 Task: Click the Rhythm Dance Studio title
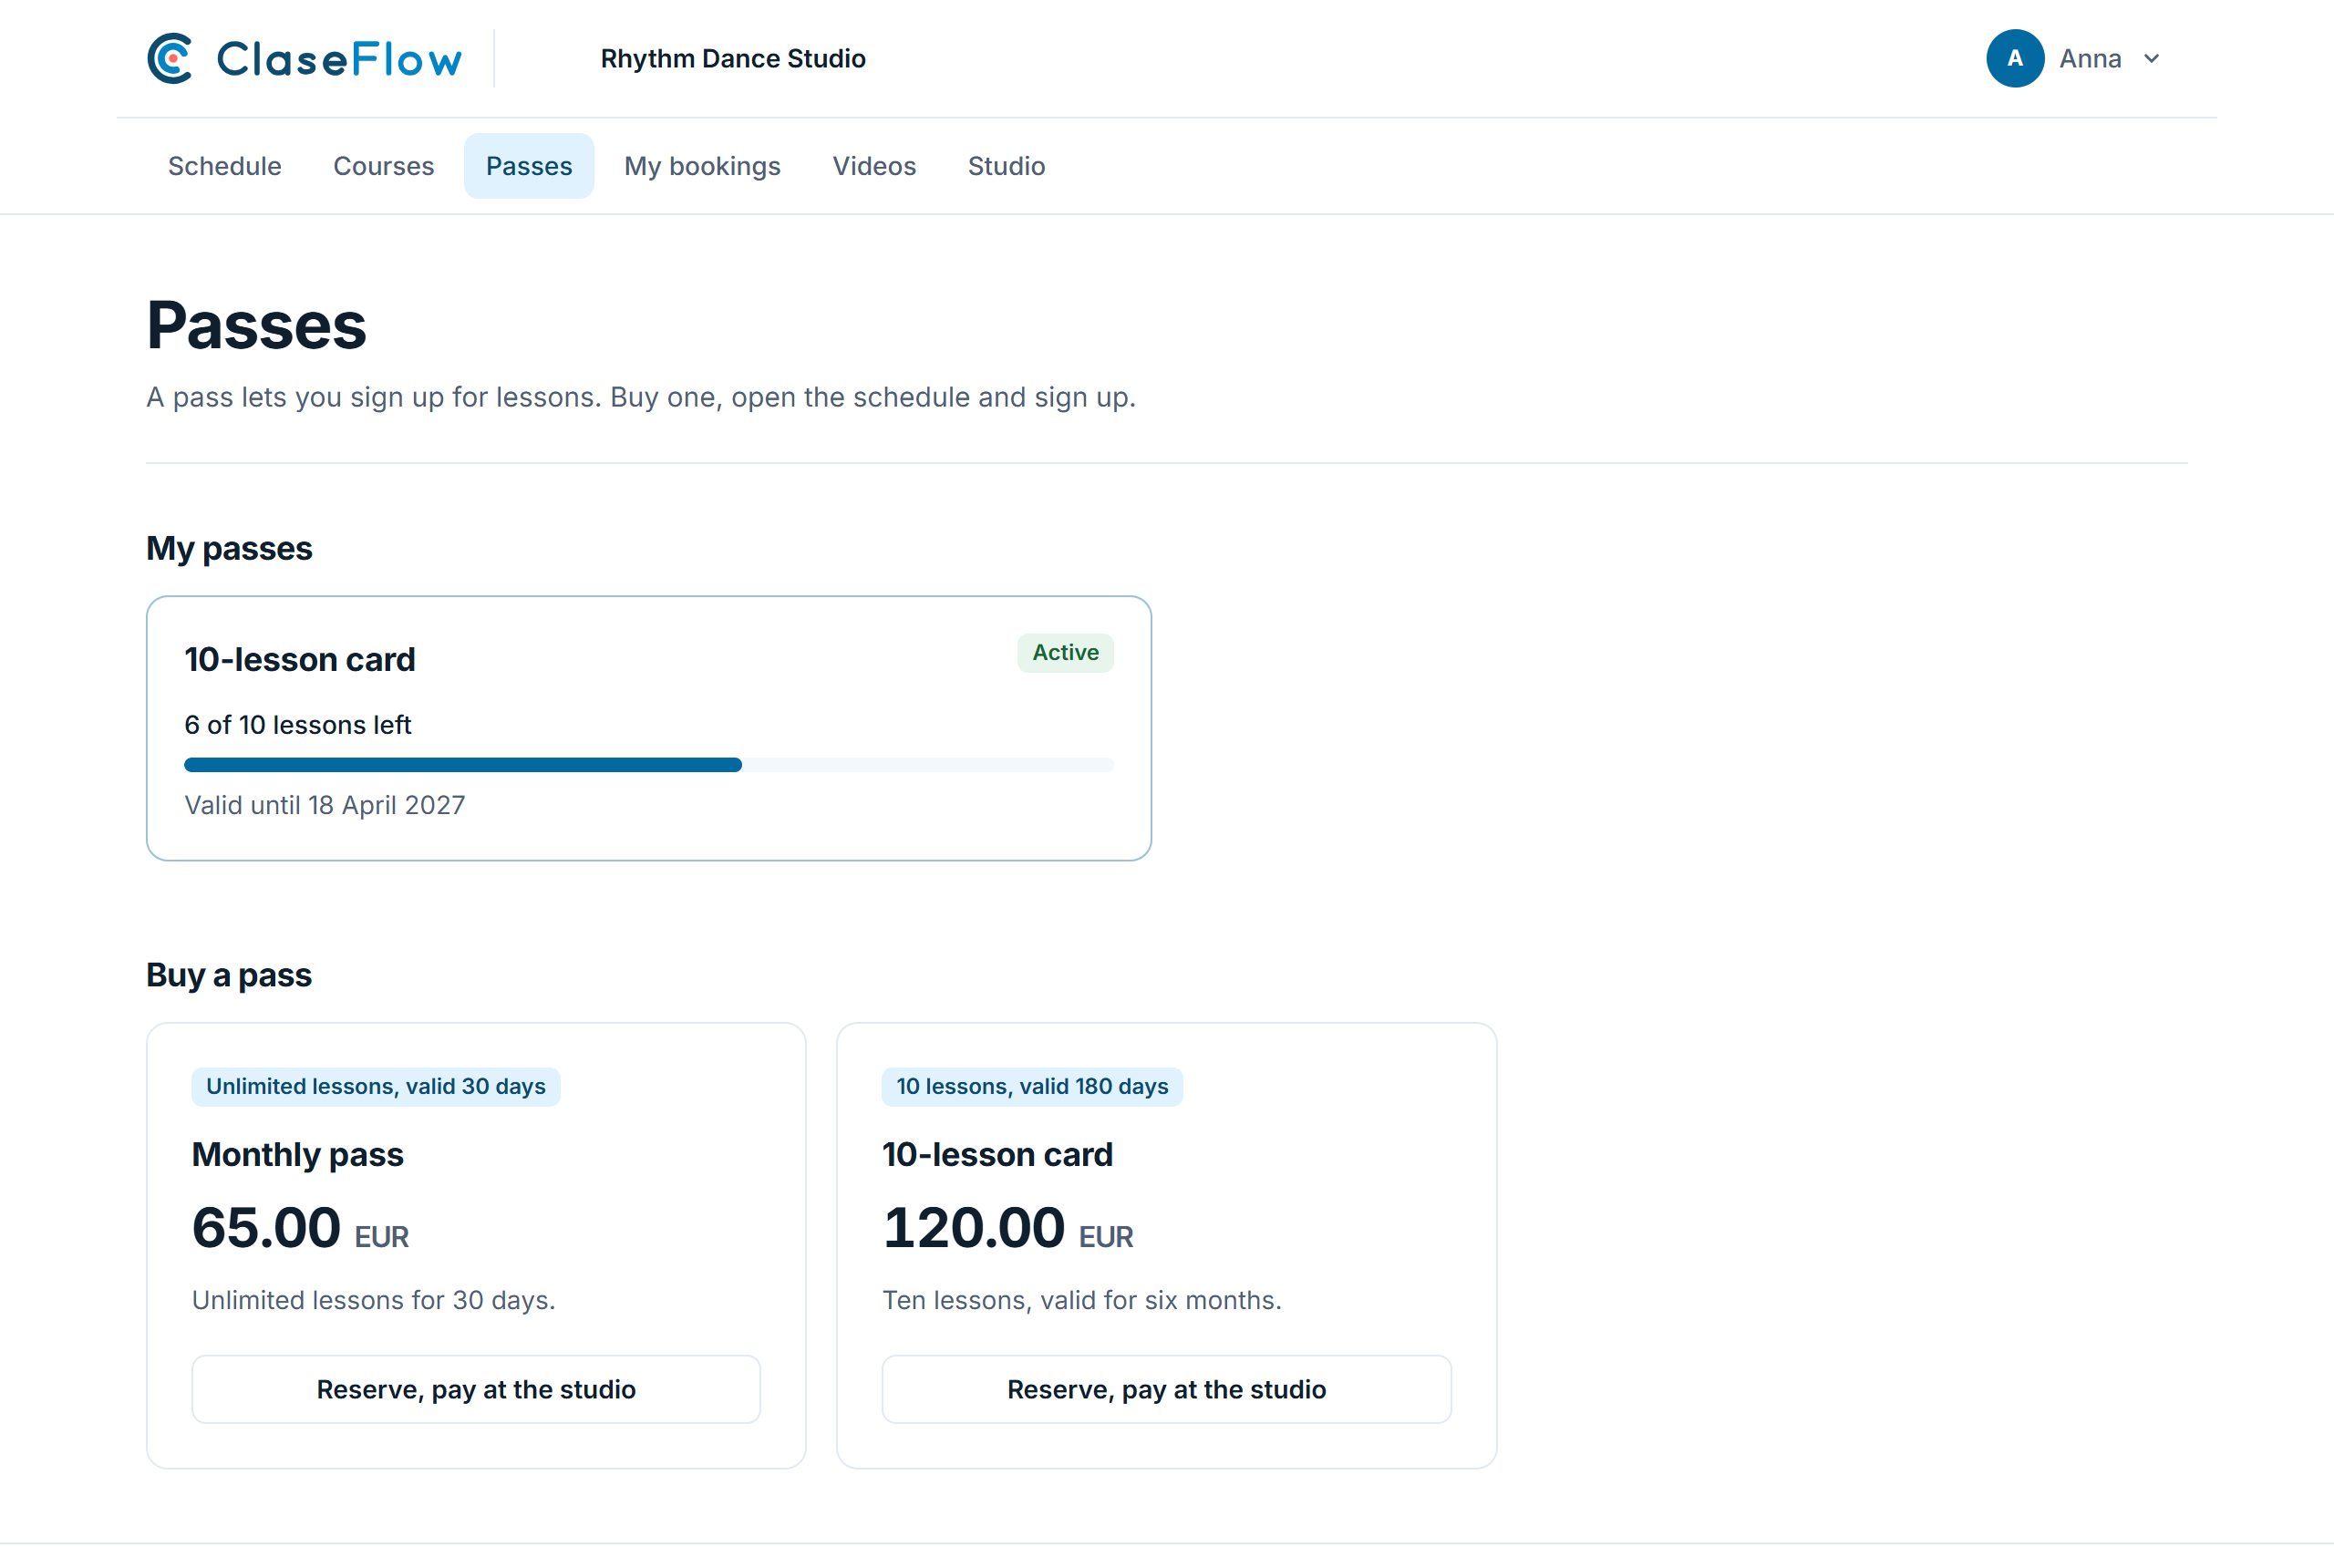pos(733,59)
